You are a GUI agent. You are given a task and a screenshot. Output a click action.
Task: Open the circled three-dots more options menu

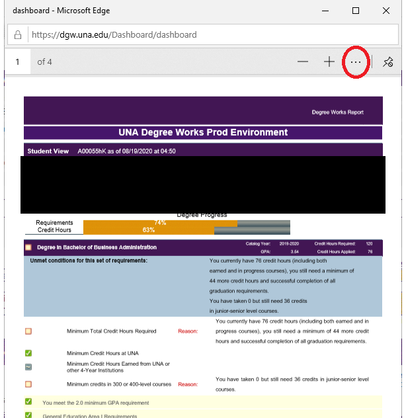[x=356, y=62]
